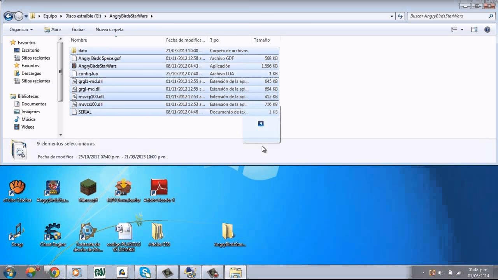This screenshot has height=280, width=498.
Task: Open the Adobe CS6 desktop folder
Action: [159, 235]
